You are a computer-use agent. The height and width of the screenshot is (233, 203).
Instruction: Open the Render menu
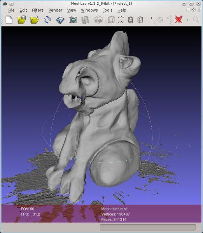pyautogui.click(x=56, y=10)
